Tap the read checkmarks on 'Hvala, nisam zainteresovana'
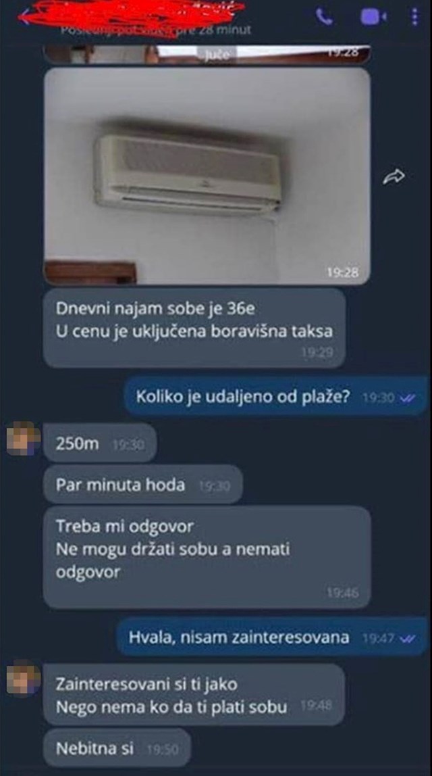This screenshot has height=776, width=432. tap(408, 638)
